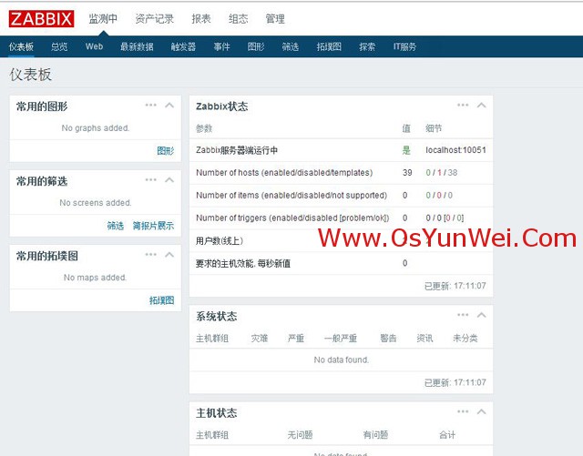Open the 图形 submenu tab
Screen dimensions: 583x456
(x=256, y=46)
